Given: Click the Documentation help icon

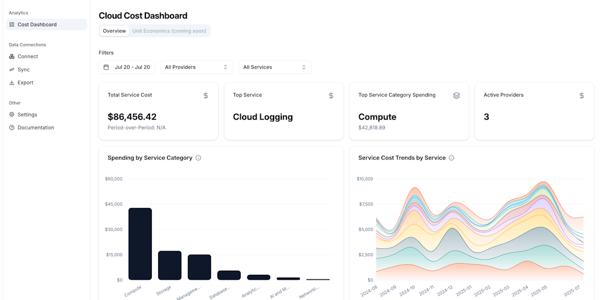Looking at the screenshot, I should [12, 127].
